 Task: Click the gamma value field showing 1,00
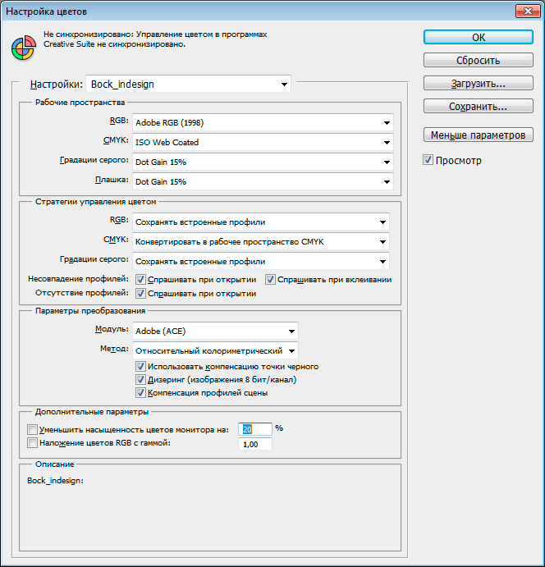tap(255, 444)
